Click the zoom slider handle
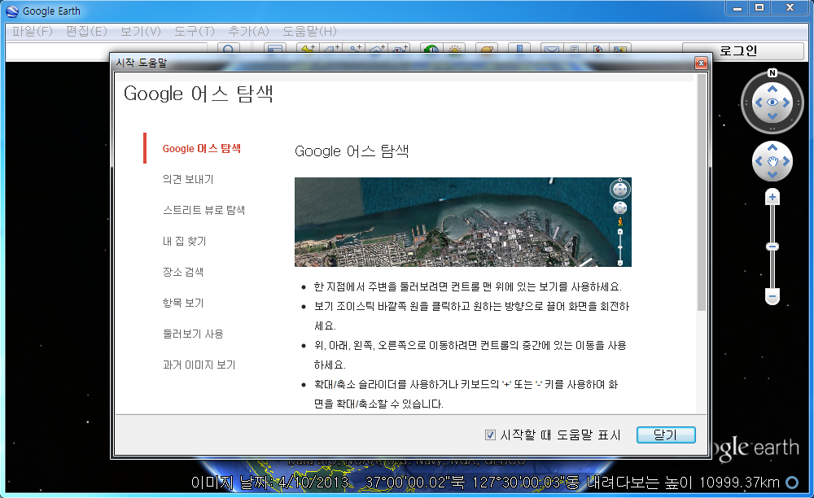This screenshot has height=498, width=814. click(x=772, y=247)
